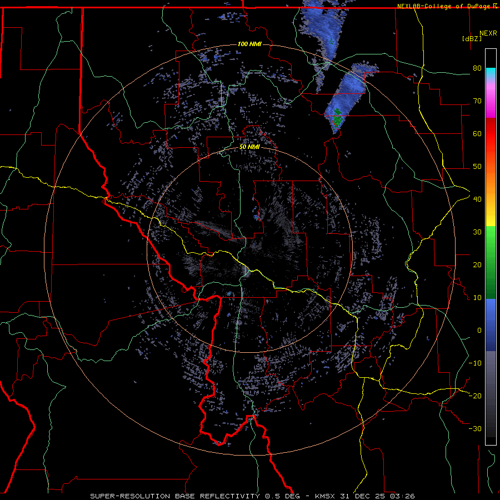Click the NEXLAB-College of DuPage credit text

(x=444, y=6)
